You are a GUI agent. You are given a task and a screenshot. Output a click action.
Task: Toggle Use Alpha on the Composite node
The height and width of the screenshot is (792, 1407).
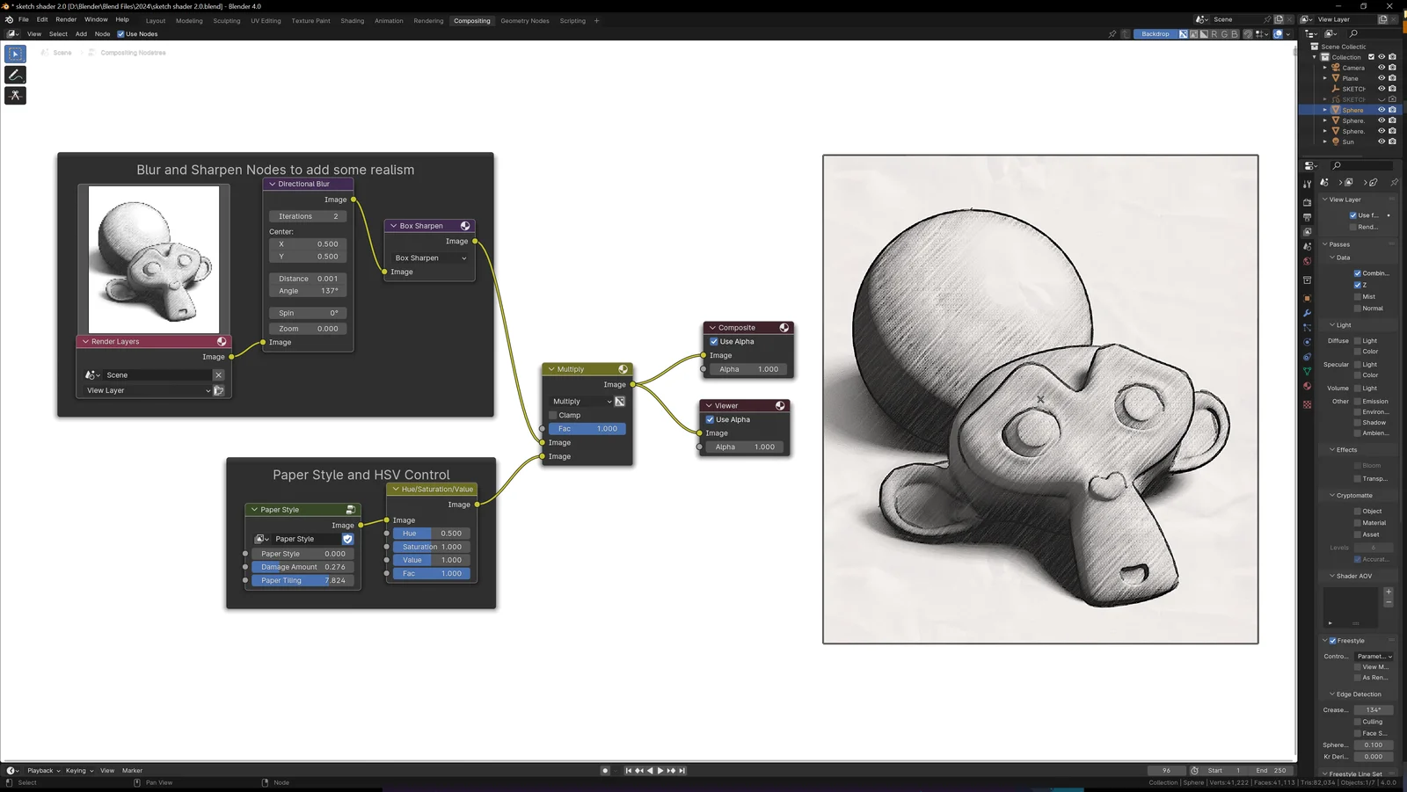[x=714, y=341]
